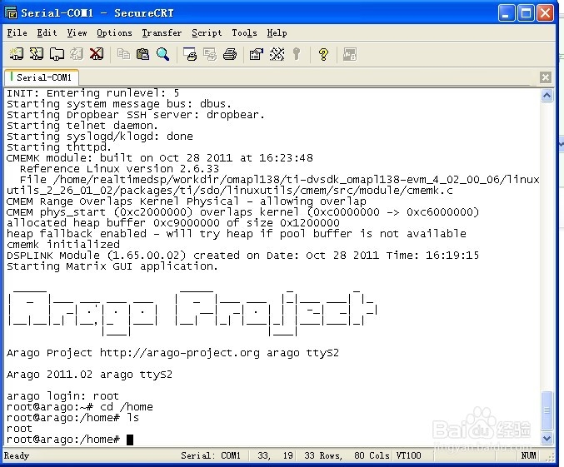564x467 pixels.
Task: Click 'INIT: Entering runlevel: 5' line
Action: 92,93
